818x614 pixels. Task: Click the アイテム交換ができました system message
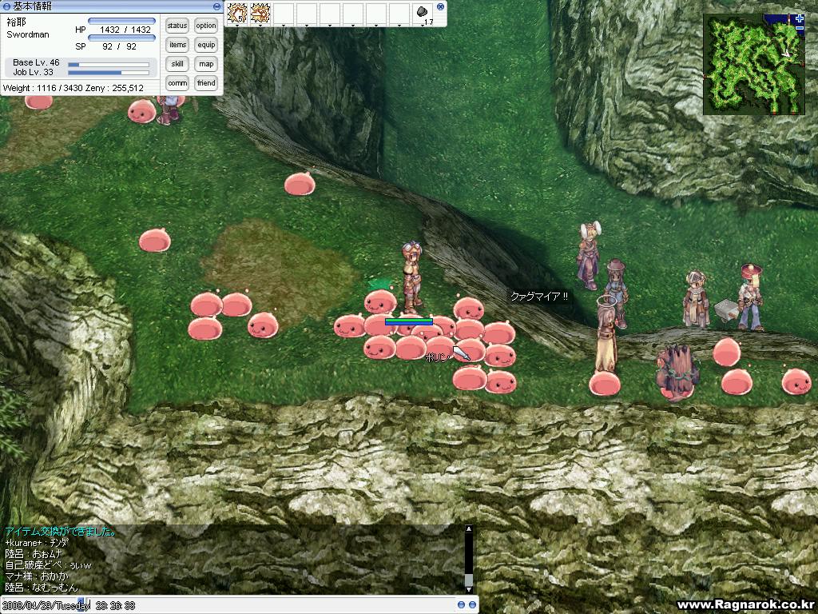[60, 532]
